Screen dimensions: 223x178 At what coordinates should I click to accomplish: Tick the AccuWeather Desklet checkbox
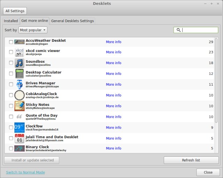point(11,42)
